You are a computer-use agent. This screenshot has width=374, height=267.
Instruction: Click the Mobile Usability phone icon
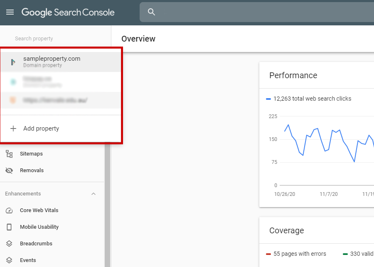pos(9,227)
